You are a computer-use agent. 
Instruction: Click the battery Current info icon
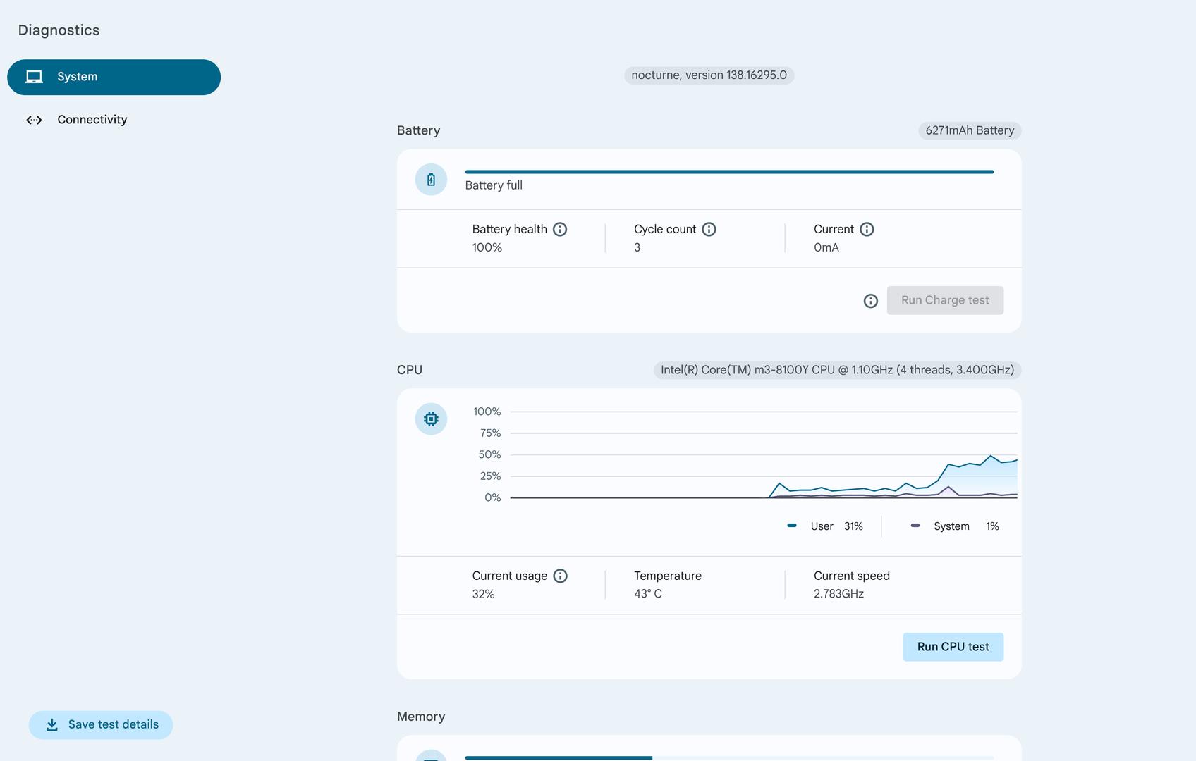(x=867, y=230)
